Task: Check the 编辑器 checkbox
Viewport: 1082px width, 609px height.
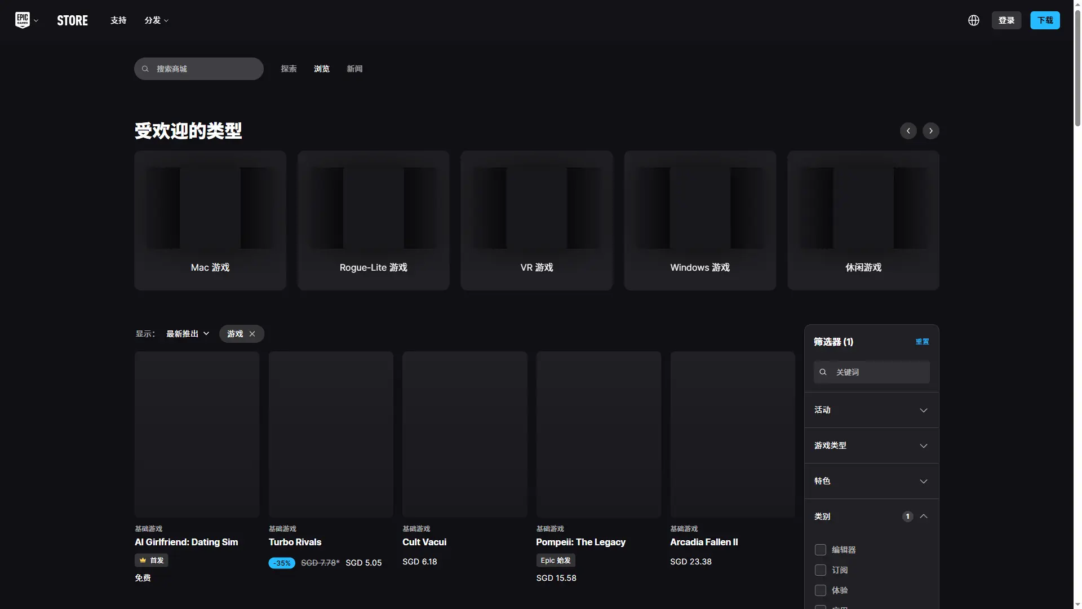Action: coord(821,550)
